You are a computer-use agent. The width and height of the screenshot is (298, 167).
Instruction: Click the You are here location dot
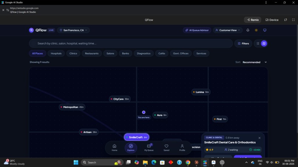(144, 112)
